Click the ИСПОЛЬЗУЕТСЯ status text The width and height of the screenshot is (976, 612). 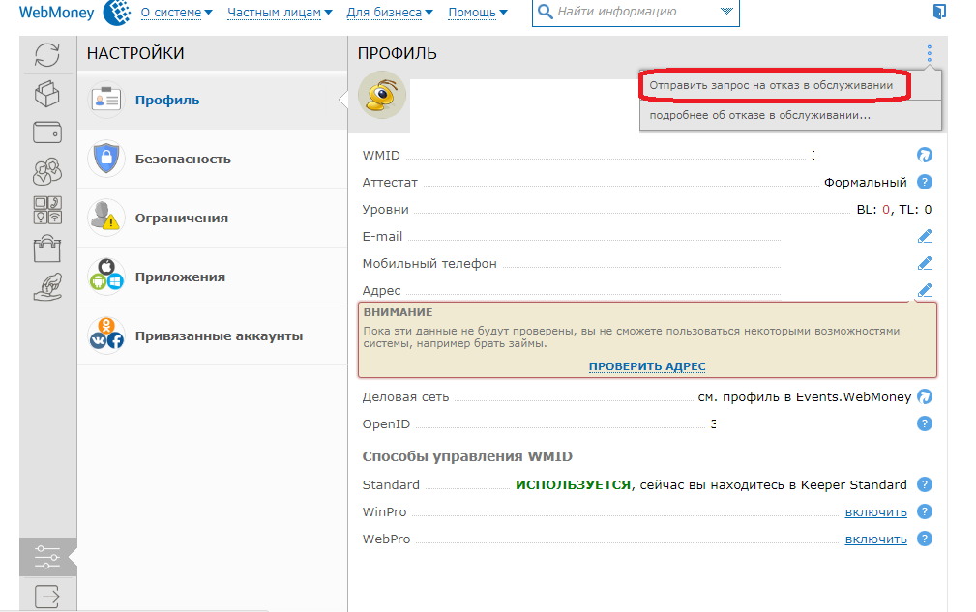tap(573, 485)
